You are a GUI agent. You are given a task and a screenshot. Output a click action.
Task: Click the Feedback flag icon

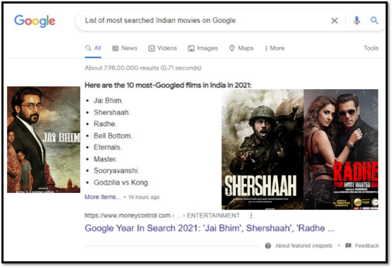pos(348,246)
